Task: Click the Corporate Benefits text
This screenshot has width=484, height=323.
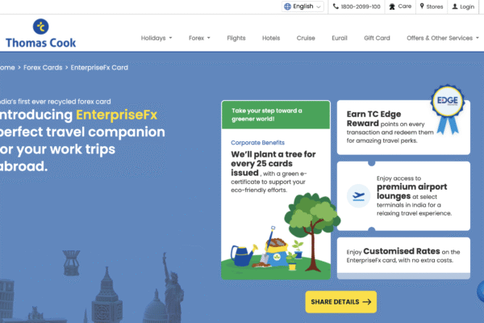Action: pyautogui.click(x=258, y=142)
